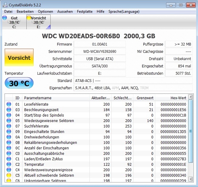This screenshot has height=187, width=198.
Task: Click hex value 000000001E56
Action: 173,110
